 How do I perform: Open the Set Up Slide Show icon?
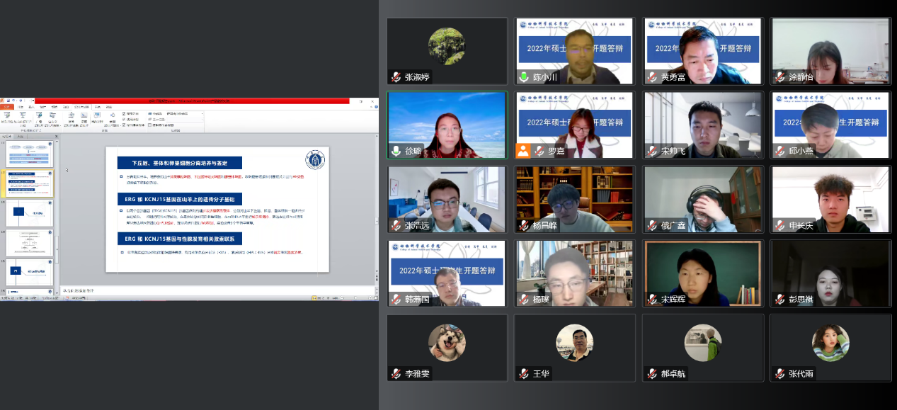click(71, 116)
